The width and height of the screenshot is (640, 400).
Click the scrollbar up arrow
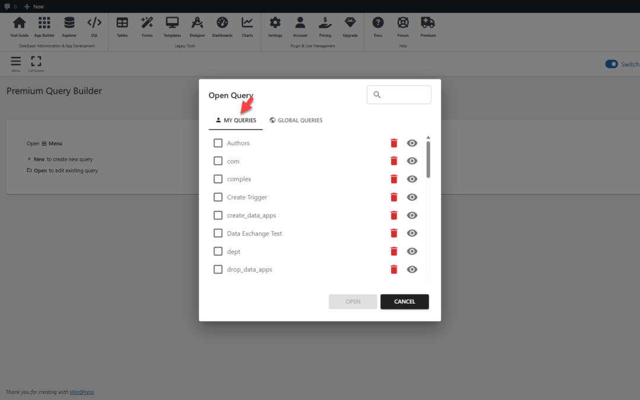pos(428,137)
